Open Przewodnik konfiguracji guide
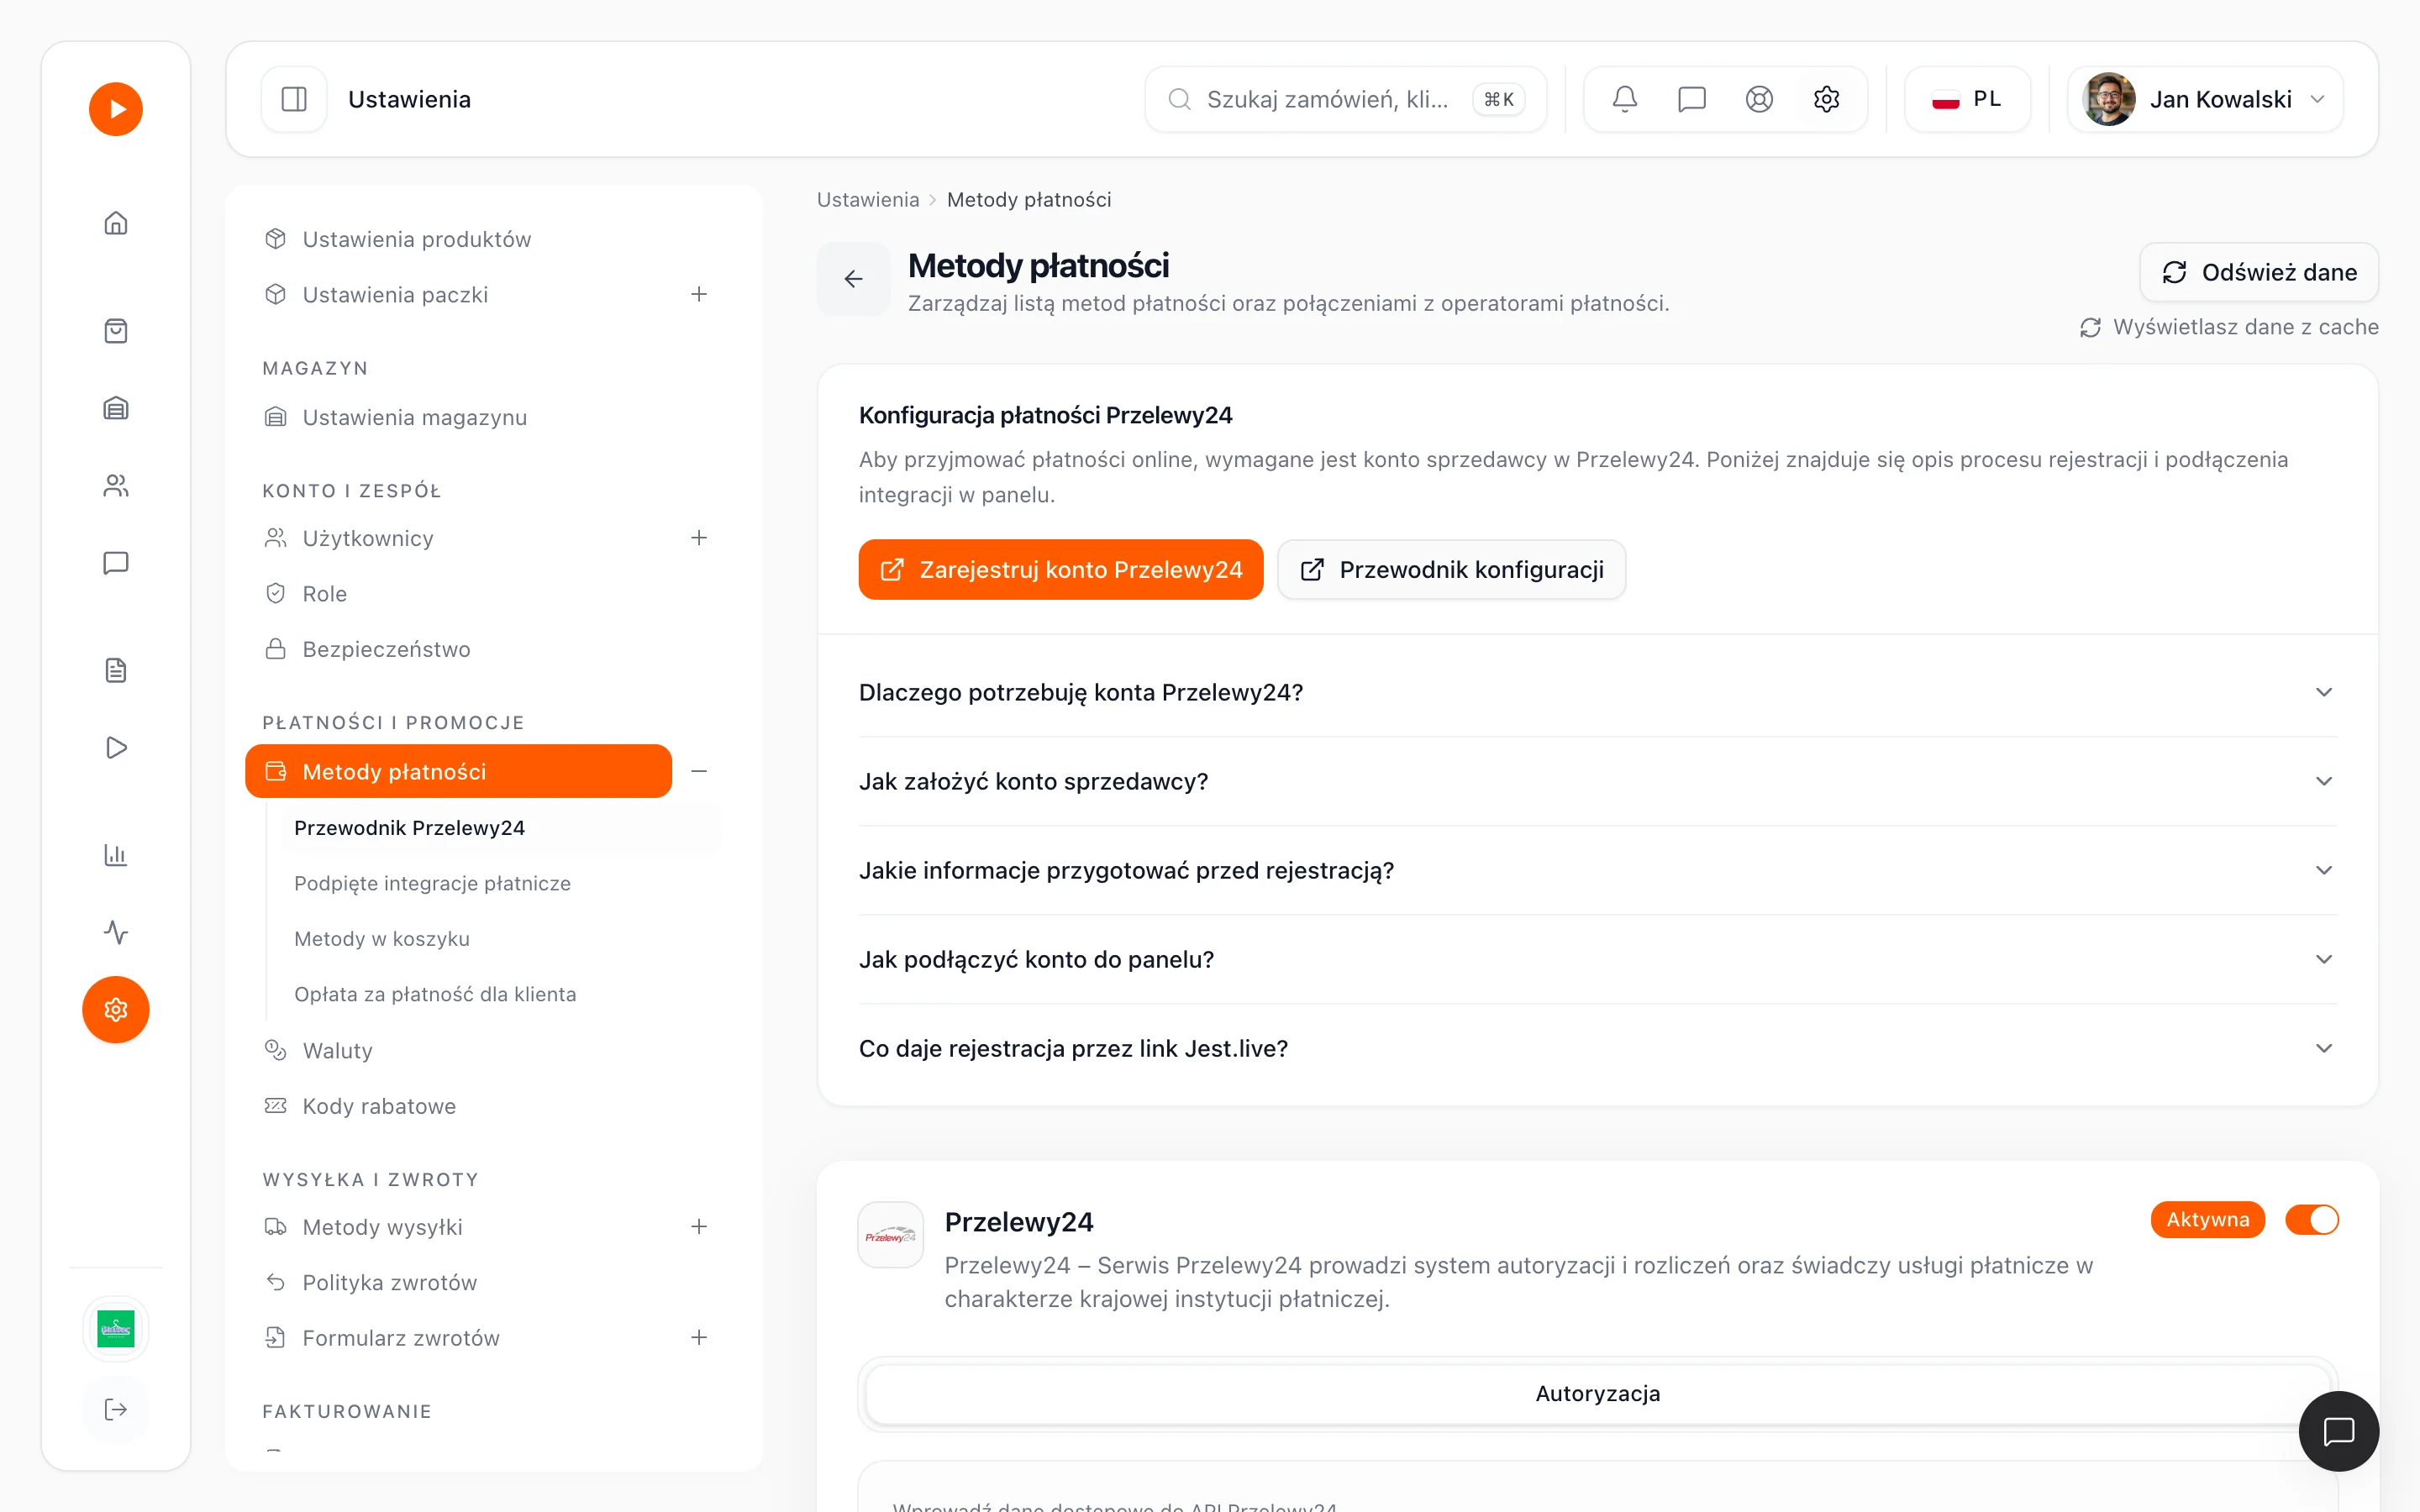Image resolution: width=2420 pixels, height=1512 pixels. point(1451,570)
